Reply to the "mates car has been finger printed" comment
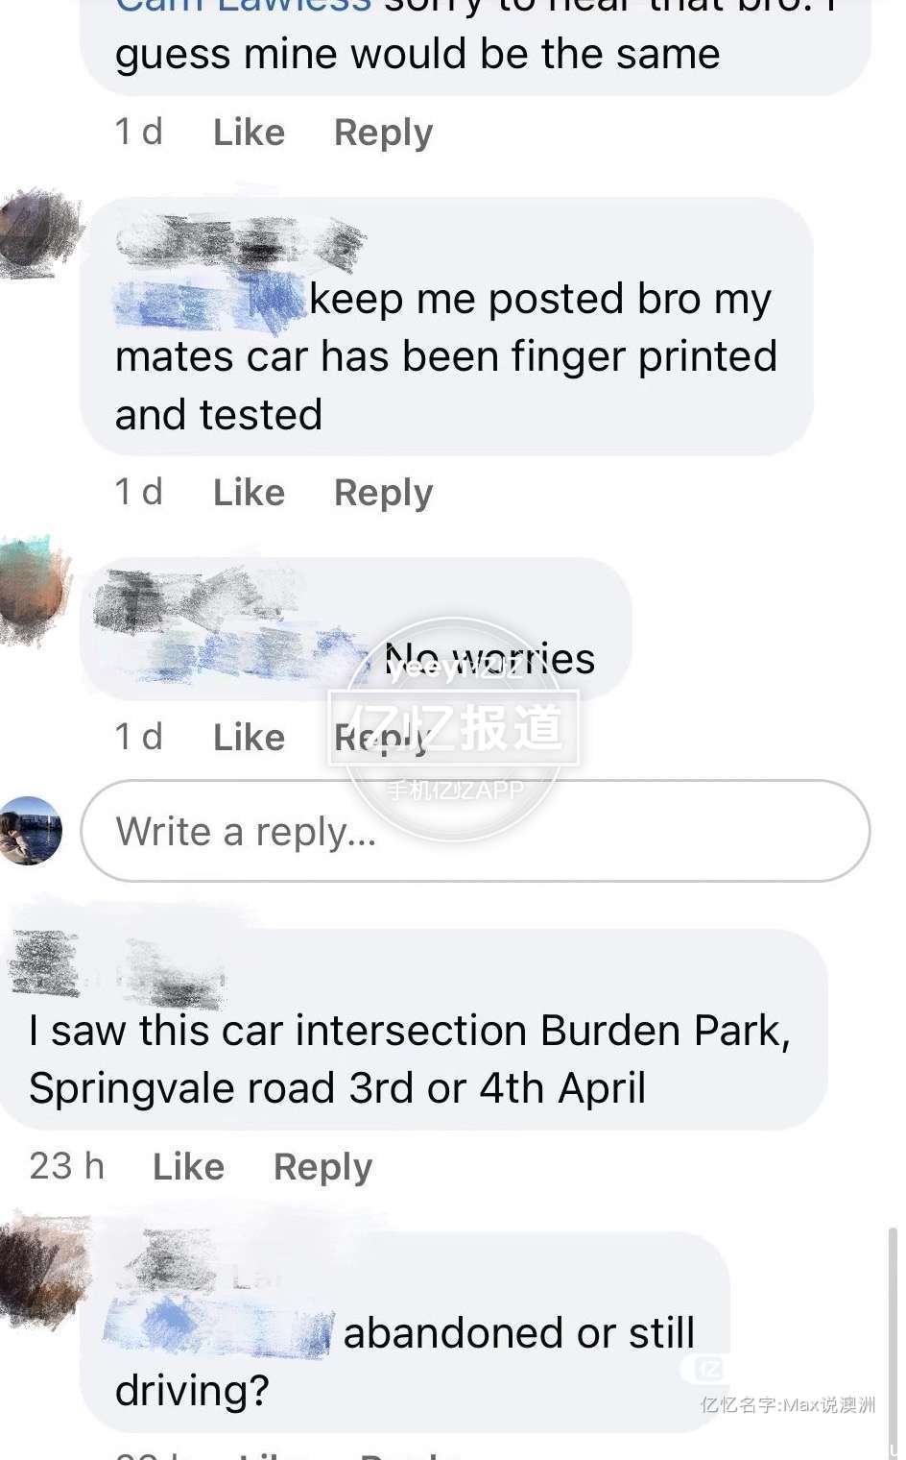Image resolution: width=906 pixels, height=1460 pixels. tap(383, 493)
